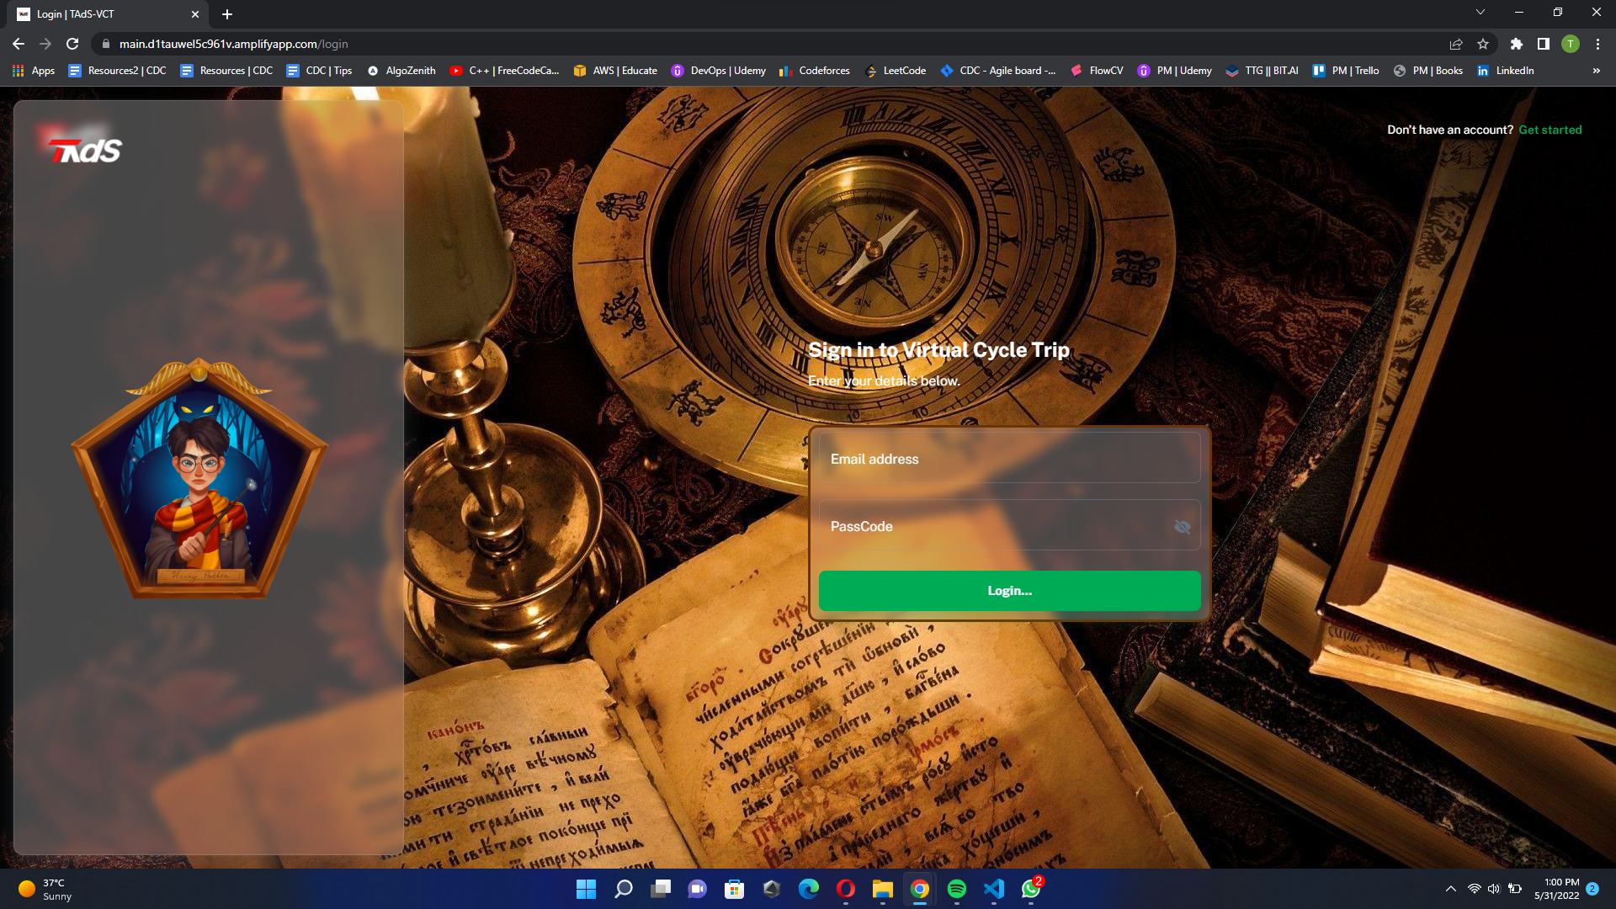Screen dimensions: 1616x909
Task: Open the Chrome extensions puzzle icon
Action: pos(1516,44)
